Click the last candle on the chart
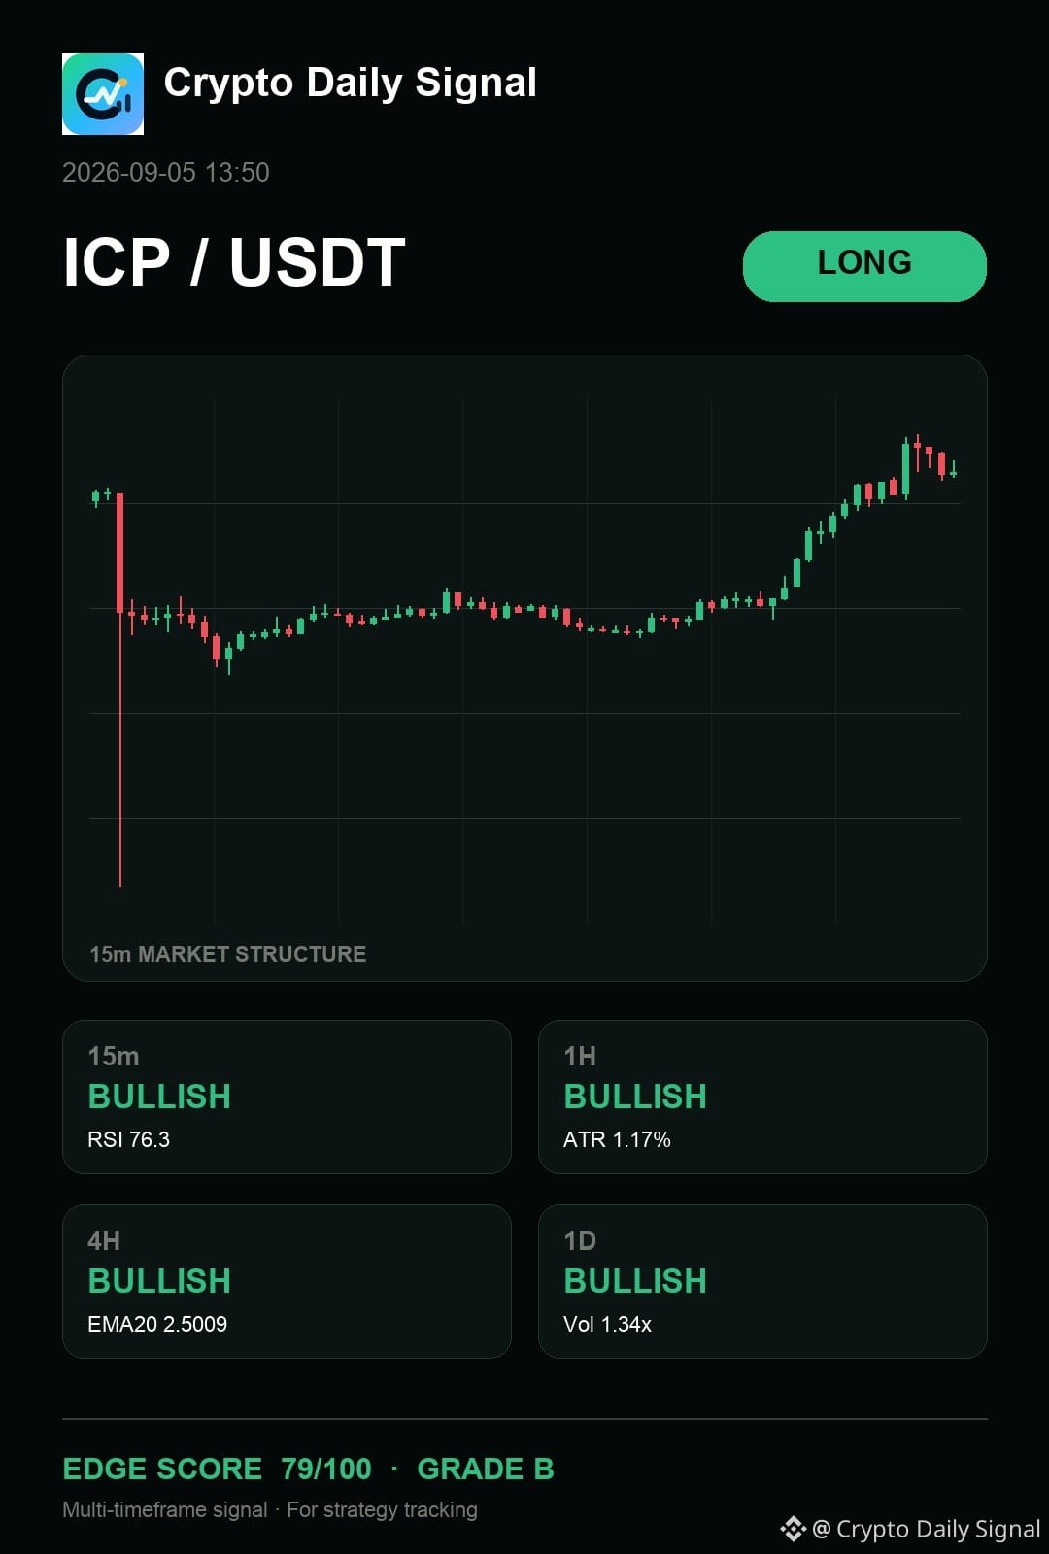Screen dimensions: 1049x1554 (954, 469)
